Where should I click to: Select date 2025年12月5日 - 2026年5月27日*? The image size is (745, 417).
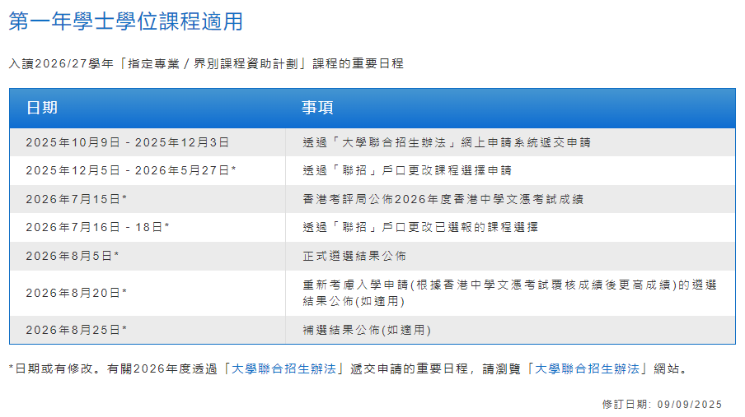tap(131, 170)
